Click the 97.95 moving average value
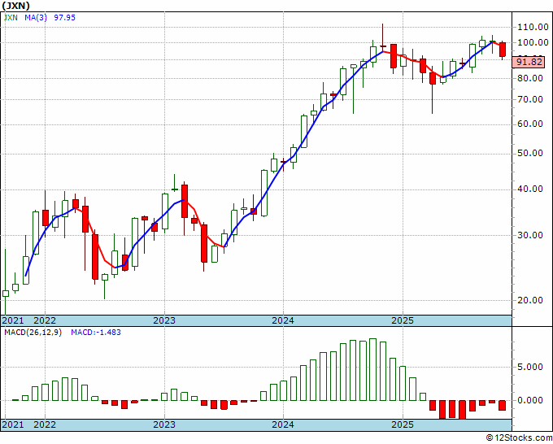Image resolution: width=553 pixels, height=444 pixels. 64,18
